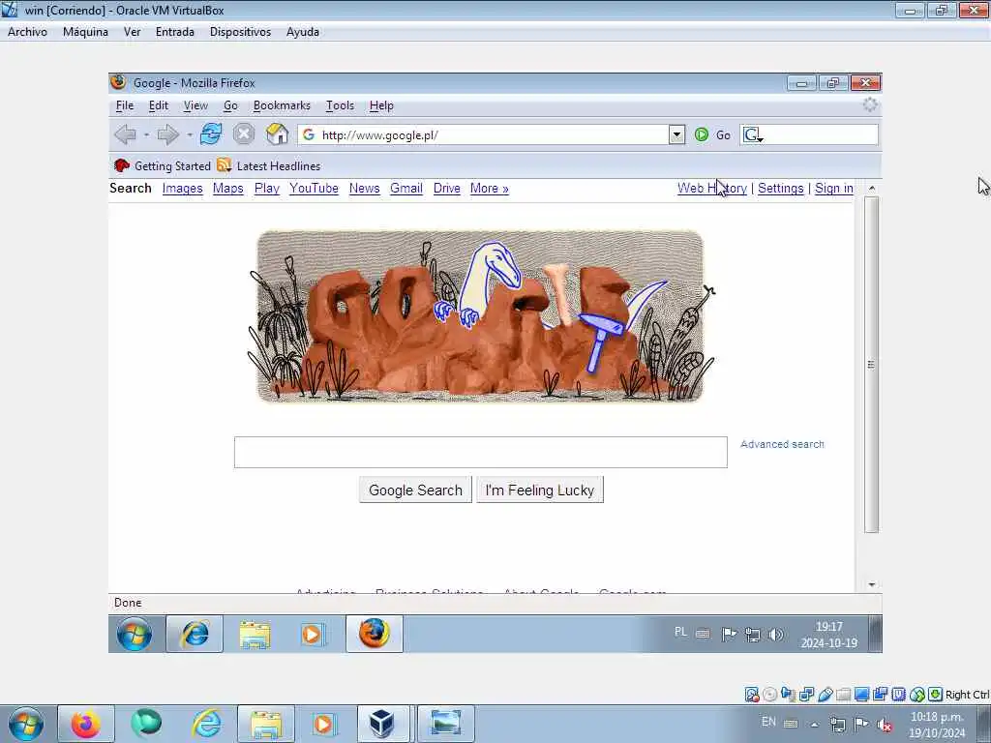The image size is (991, 743).
Task: Open VirtualBox Ayuda menu
Action: (303, 32)
